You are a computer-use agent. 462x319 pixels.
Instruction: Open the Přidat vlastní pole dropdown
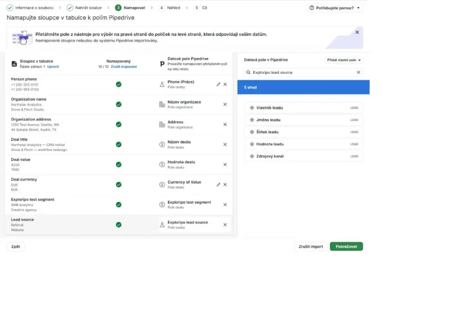pyautogui.click(x=344, y=60)
